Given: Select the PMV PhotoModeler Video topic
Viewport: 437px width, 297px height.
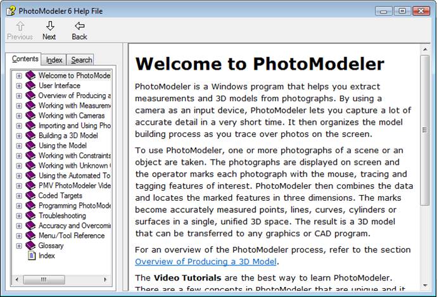Looking at the screenshot, I should point(75,186).
